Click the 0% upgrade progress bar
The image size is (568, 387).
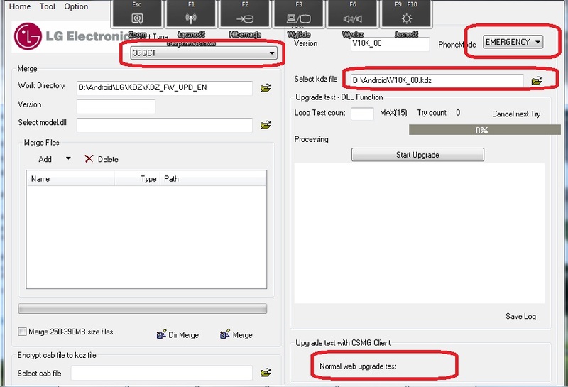point(485,130)
